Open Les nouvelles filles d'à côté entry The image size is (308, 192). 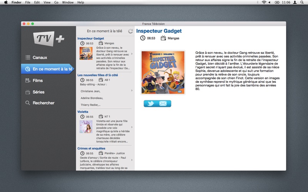click(x=98, y=75)
